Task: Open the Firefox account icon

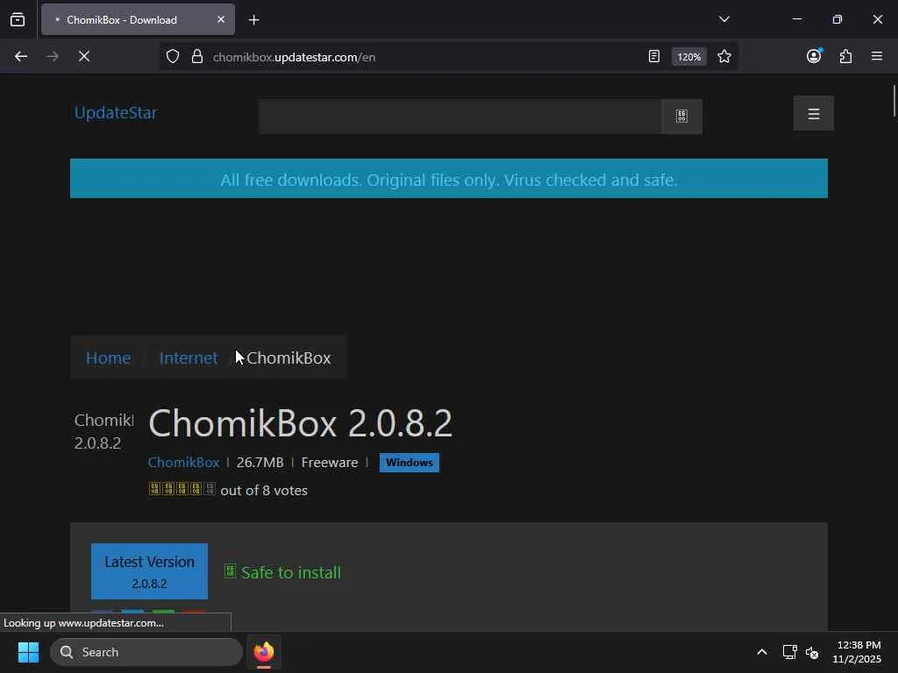Action: [x=814, y=56]
